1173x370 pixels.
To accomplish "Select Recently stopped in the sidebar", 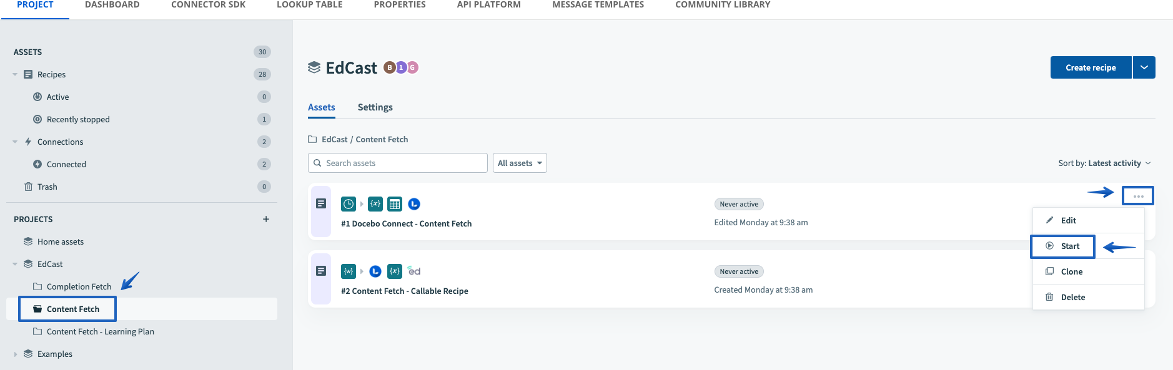I will pos(78,119).
